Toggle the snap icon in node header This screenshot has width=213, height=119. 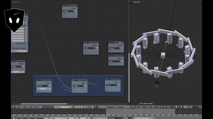[x=93, y=107]
